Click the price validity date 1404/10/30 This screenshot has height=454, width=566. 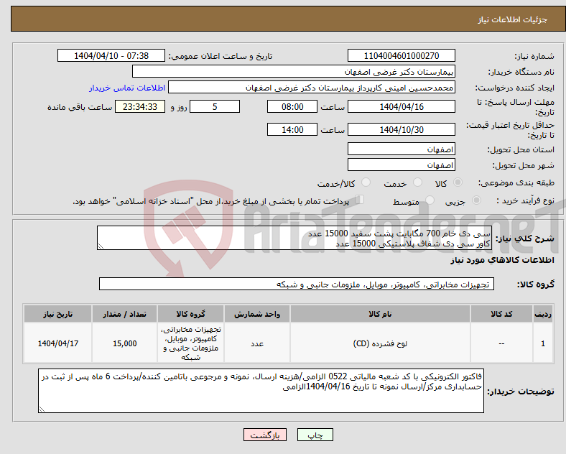click(x=401, y=129)
